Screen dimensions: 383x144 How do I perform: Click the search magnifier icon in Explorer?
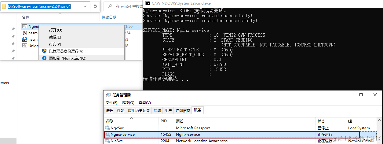pos(109,6)
